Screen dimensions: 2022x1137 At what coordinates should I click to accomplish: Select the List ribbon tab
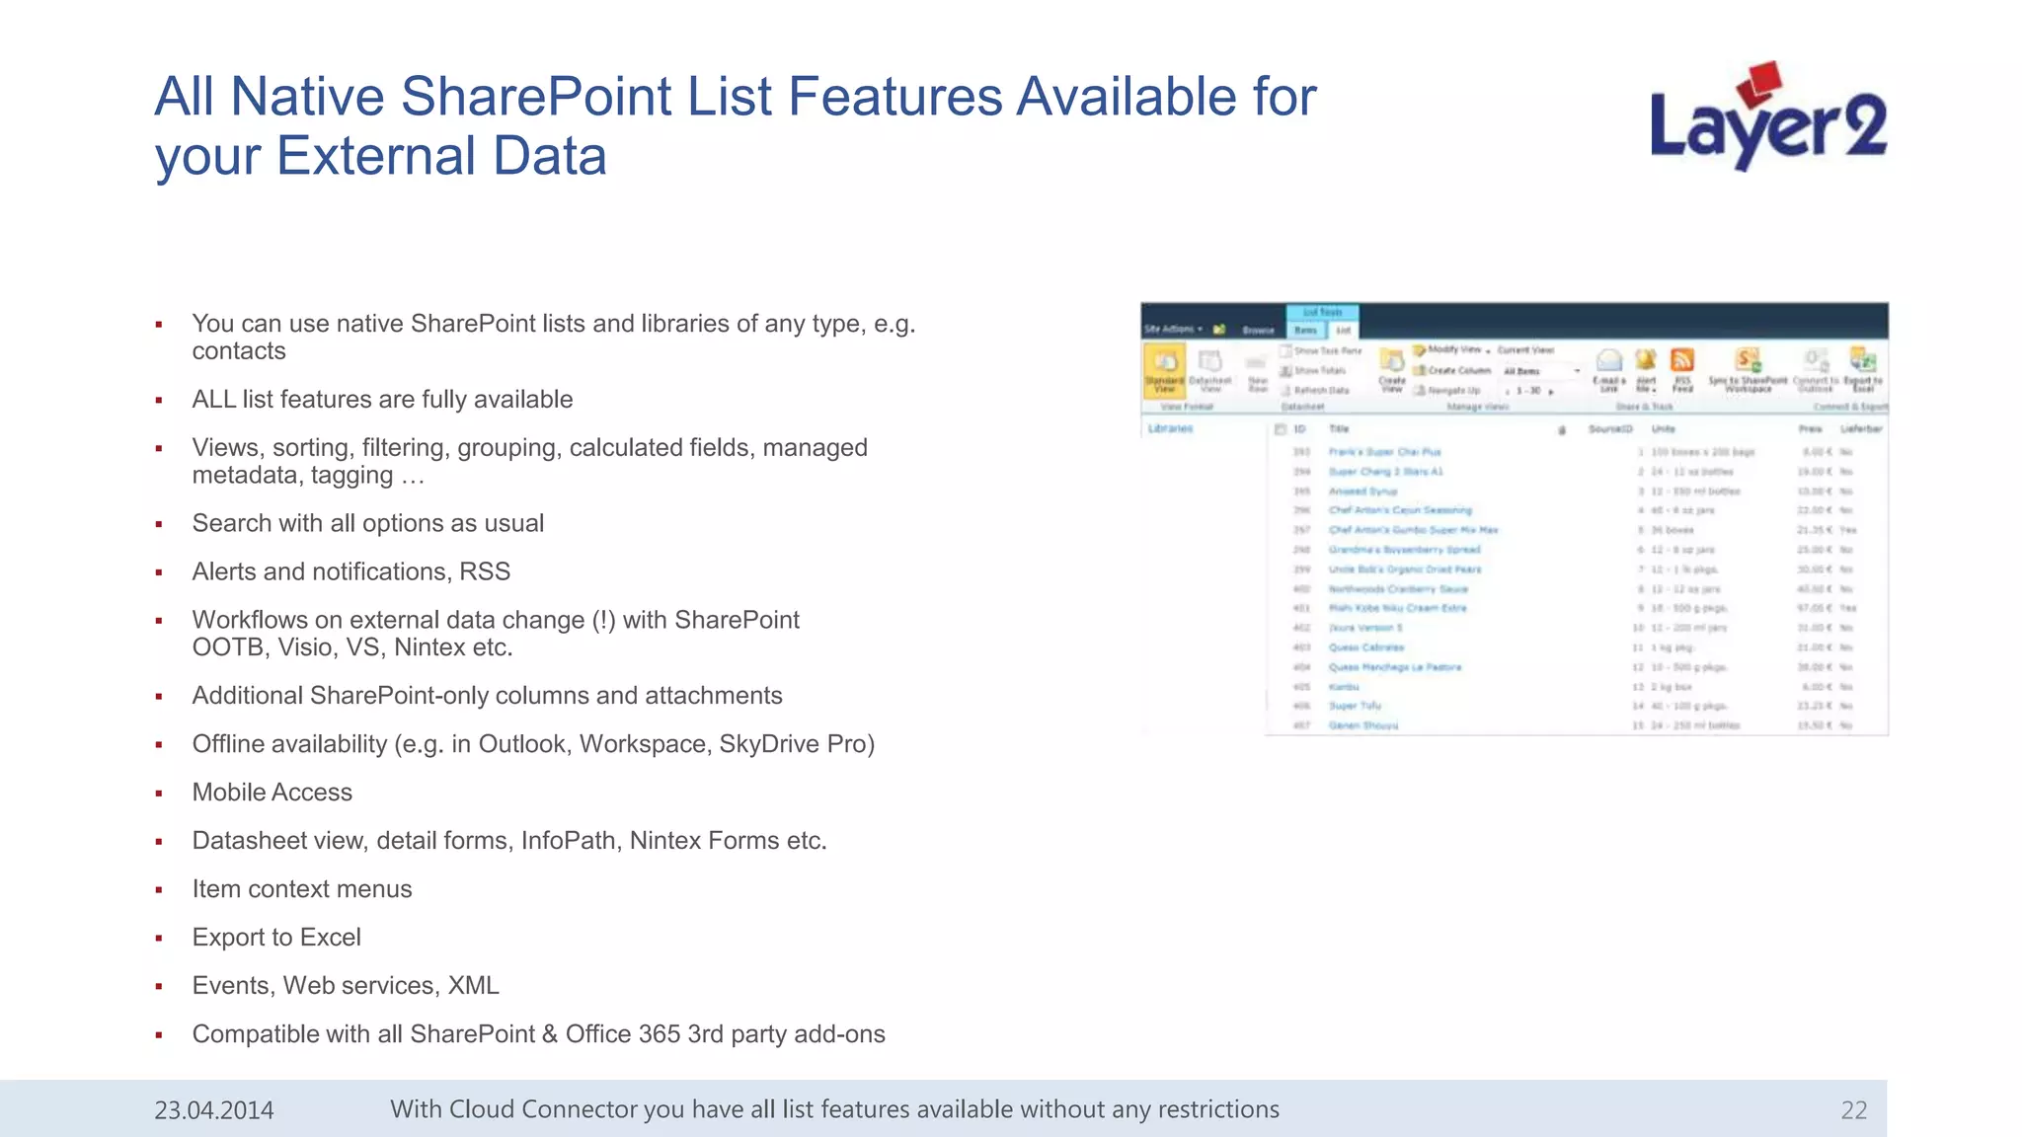[x=1344, y=331]
